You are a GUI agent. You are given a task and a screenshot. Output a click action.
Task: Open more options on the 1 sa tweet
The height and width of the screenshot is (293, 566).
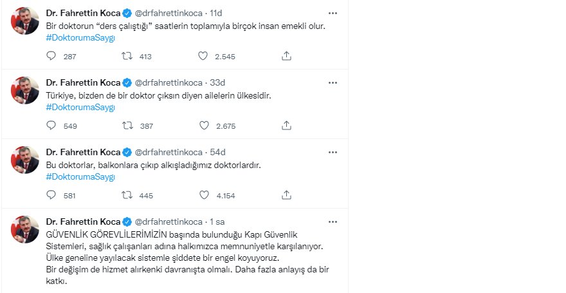coord(332,221)
